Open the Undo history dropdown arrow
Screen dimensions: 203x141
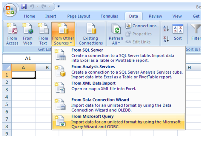click(37, 6)
